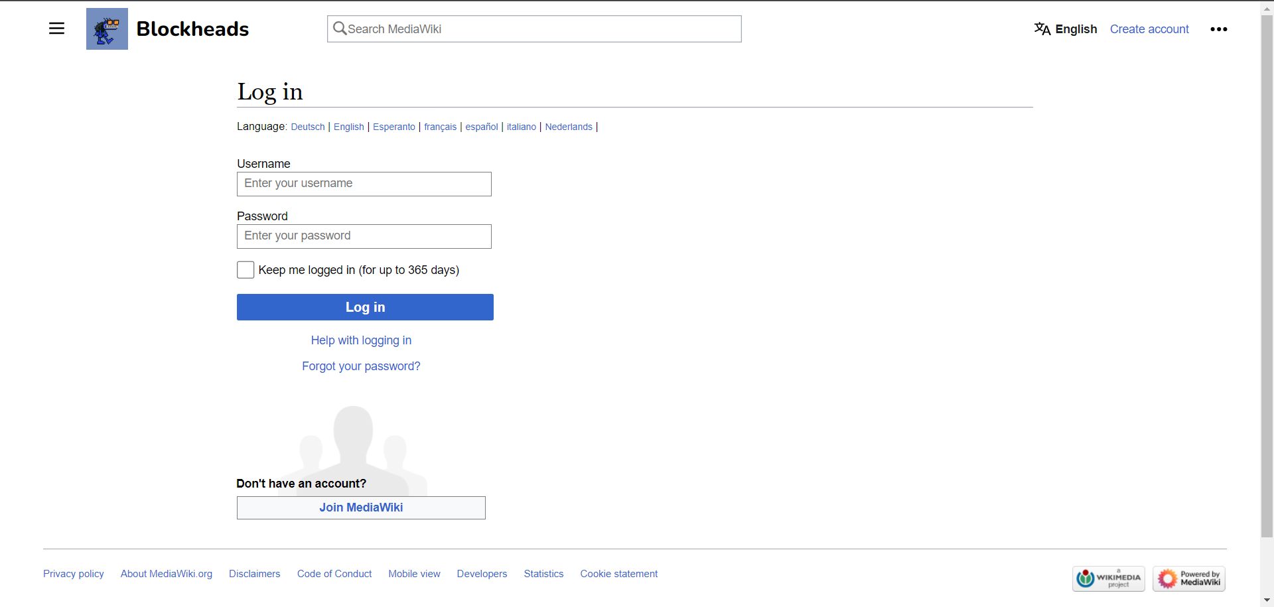The height and width of the screenshot is (607, 1274).
Task: Open the hamburger main menu
Action: coord(56,29)
